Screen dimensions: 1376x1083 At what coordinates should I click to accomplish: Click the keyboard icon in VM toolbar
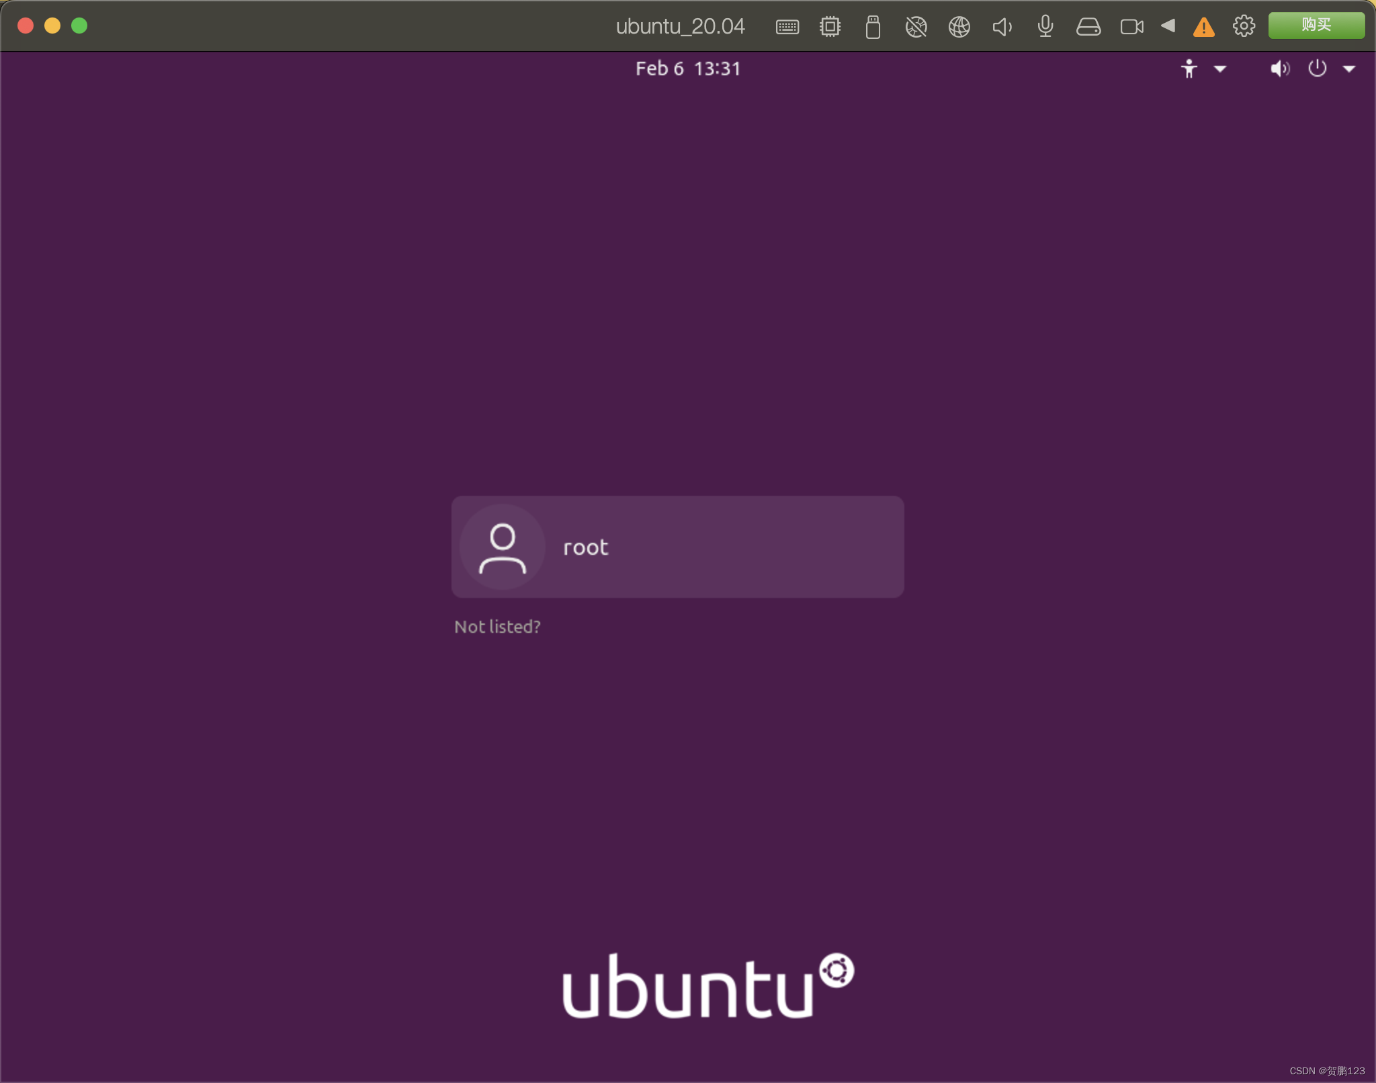[x=787, y=27]
